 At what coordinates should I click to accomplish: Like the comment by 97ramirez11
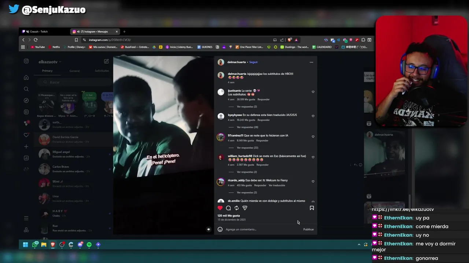pyautogui.click(x=313, y=137)
